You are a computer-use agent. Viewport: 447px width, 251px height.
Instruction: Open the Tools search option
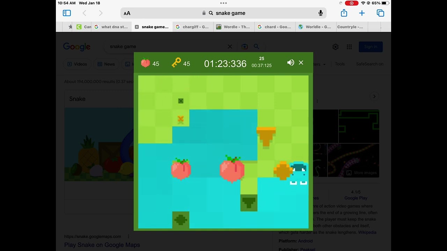(340, 64)
